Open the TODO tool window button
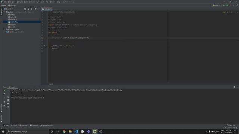The image size is (239, 134). pos(14,125)
